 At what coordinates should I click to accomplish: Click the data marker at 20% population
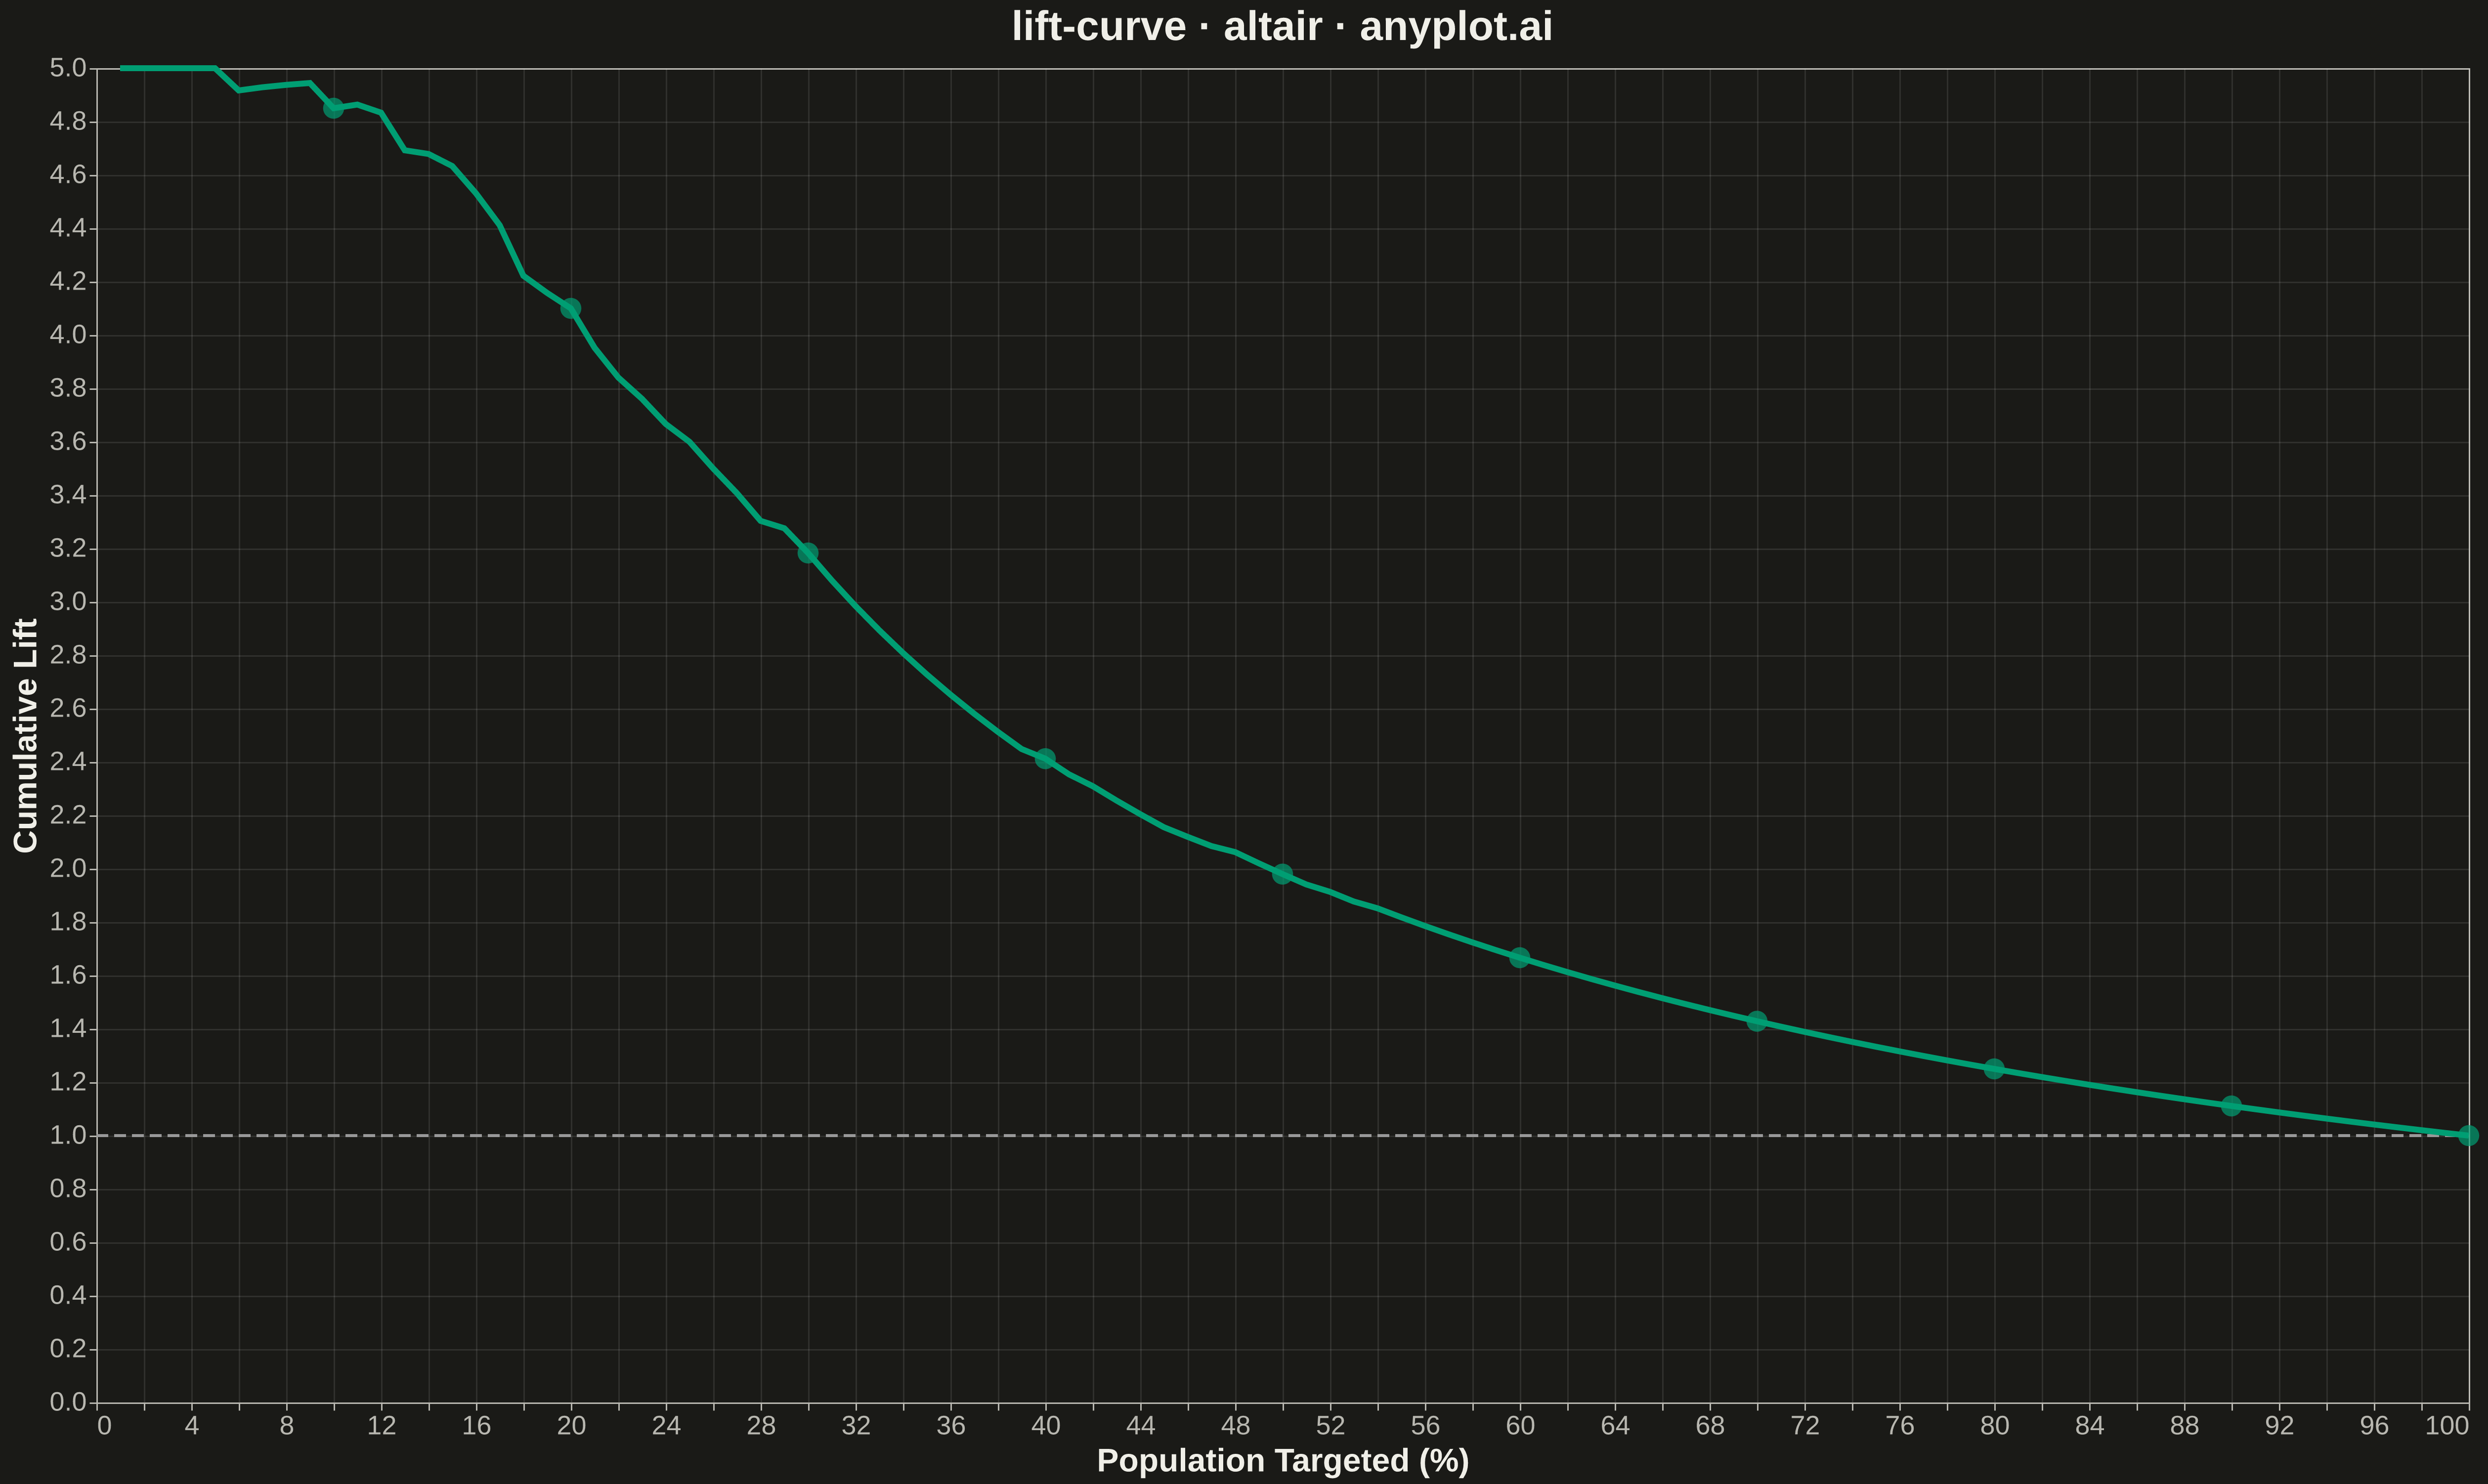click(x=571, y=308)
